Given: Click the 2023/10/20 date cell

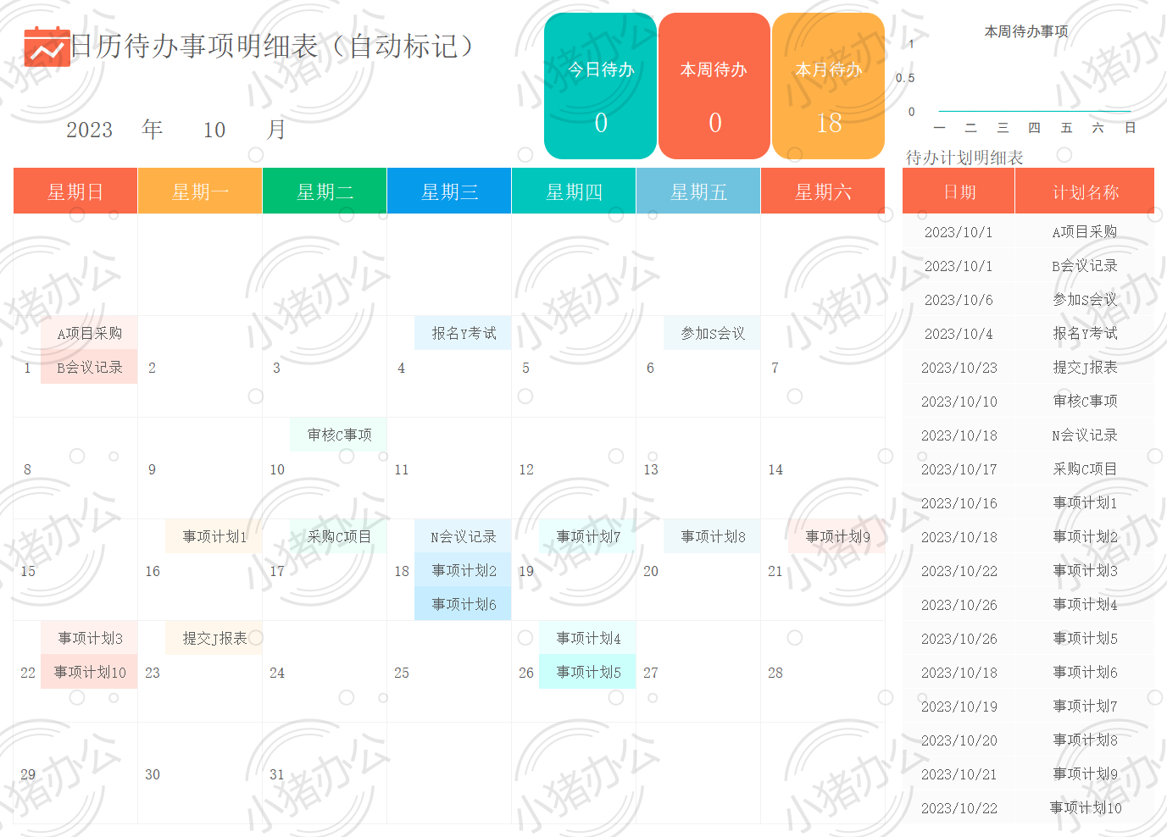Looking at the screenshot, I should 959,740.
